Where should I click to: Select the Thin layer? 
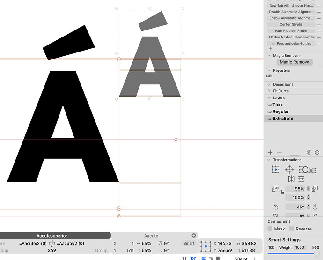pyautogui.click(x=277, y=104)
